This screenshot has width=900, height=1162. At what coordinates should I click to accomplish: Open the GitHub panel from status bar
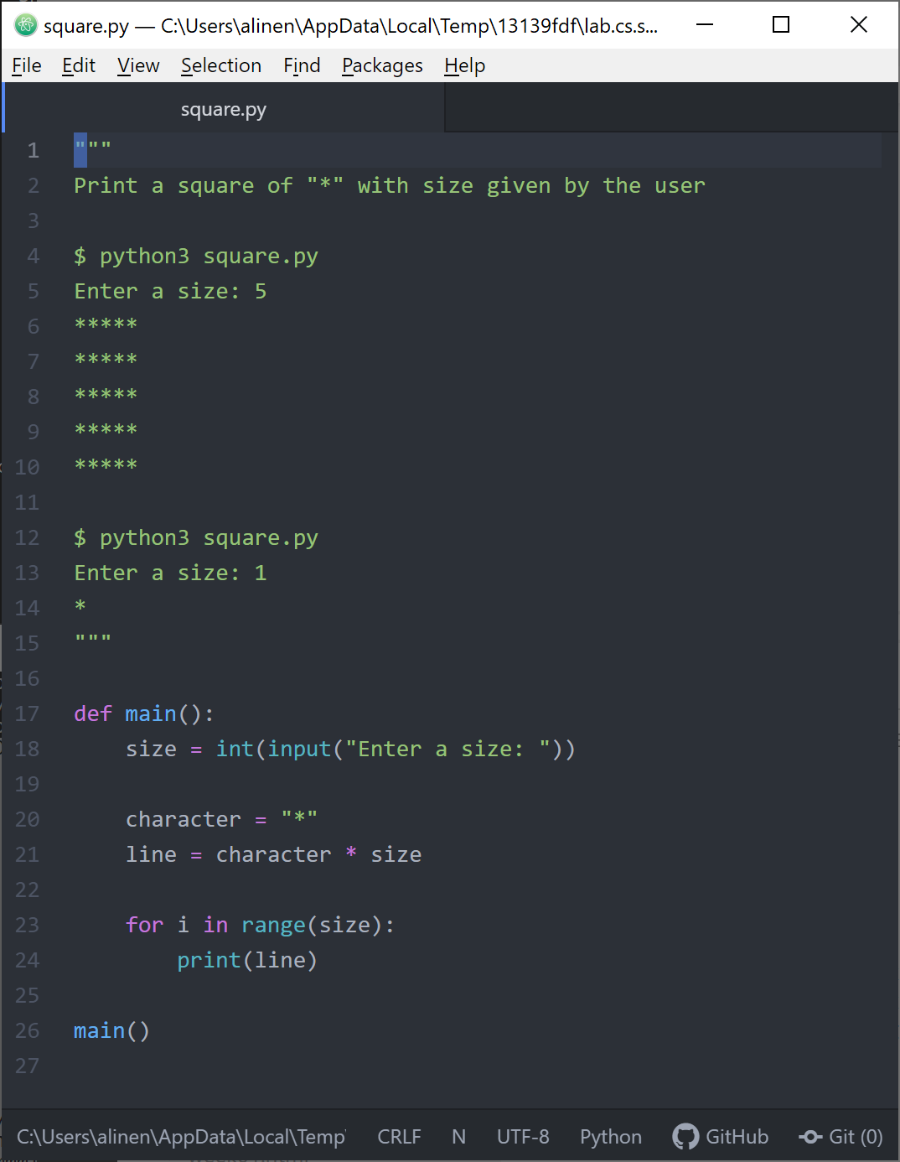click(x=721, y=1137)
